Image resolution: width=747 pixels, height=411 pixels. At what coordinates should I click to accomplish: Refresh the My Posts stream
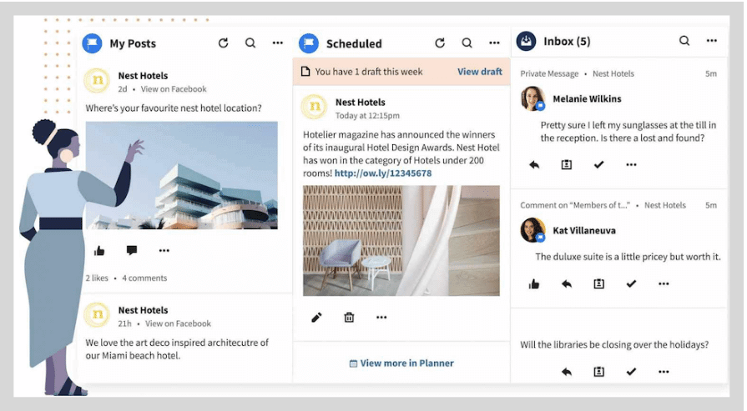(x=223, y=43)
